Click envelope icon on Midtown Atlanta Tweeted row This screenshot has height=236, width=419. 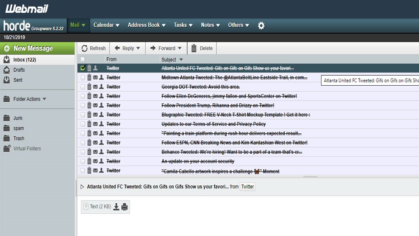tap(95, 77)
